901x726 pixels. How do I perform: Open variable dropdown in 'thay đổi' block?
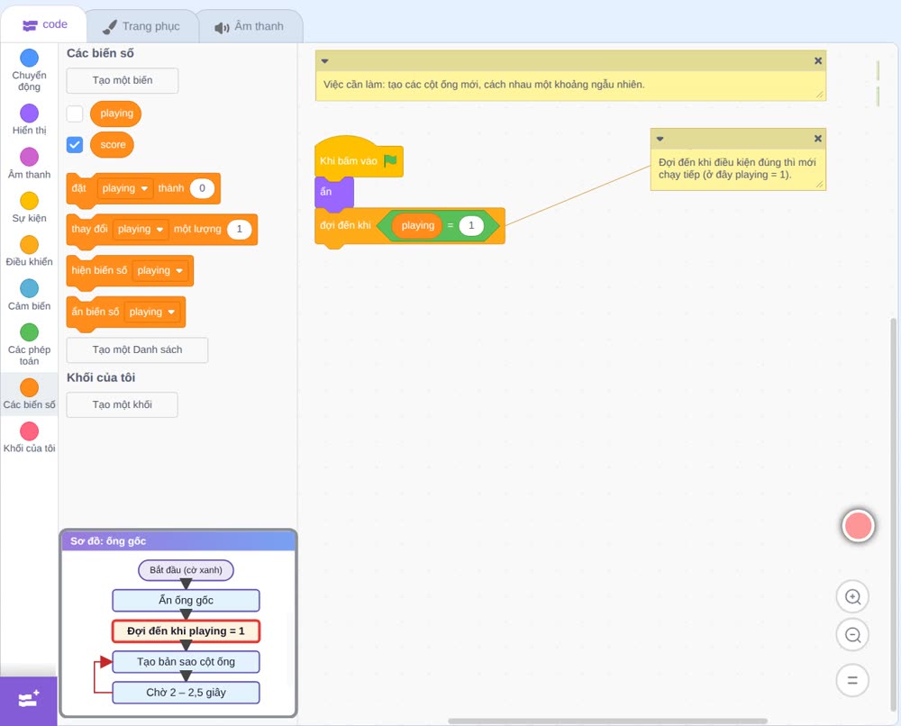click(141, 229)
